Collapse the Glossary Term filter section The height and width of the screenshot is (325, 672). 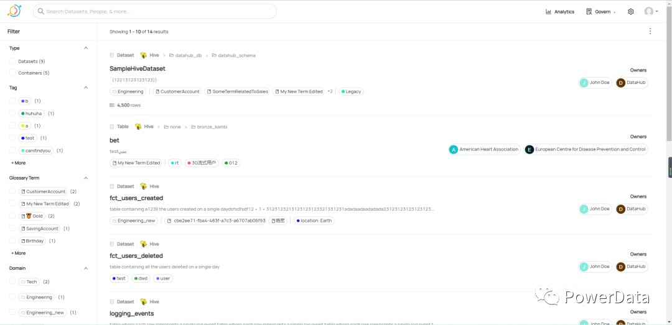click(86, 178)
